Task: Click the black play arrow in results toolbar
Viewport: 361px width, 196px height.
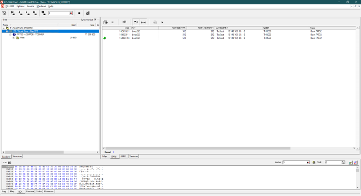Action: pos(162,22)
